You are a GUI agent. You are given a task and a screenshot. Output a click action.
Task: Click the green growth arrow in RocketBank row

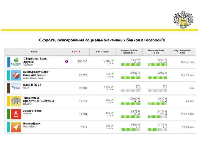(x=112, y=126)
